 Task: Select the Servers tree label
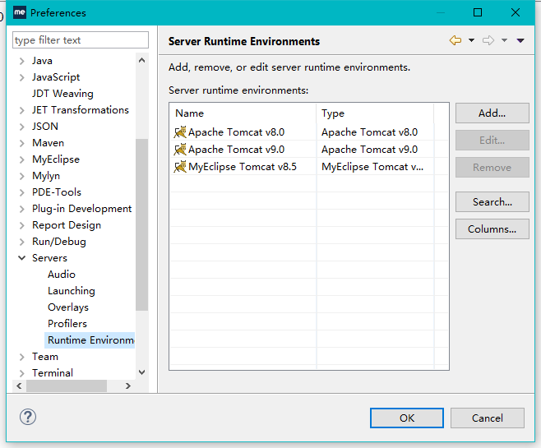(49, 258)
